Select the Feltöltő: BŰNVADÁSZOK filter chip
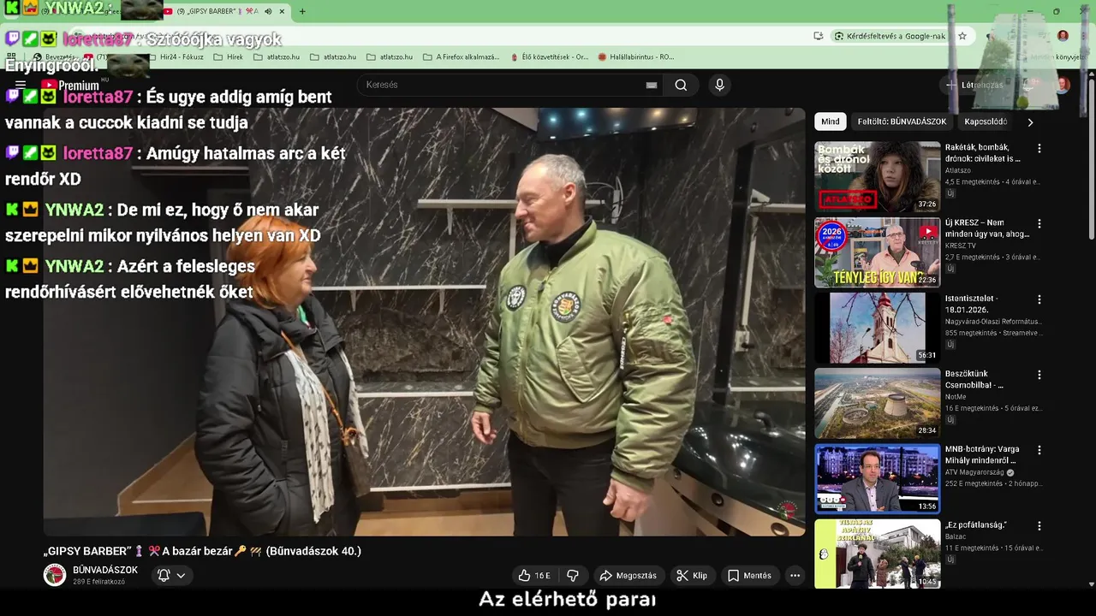 pyautogui.click(x=902, y=121)
